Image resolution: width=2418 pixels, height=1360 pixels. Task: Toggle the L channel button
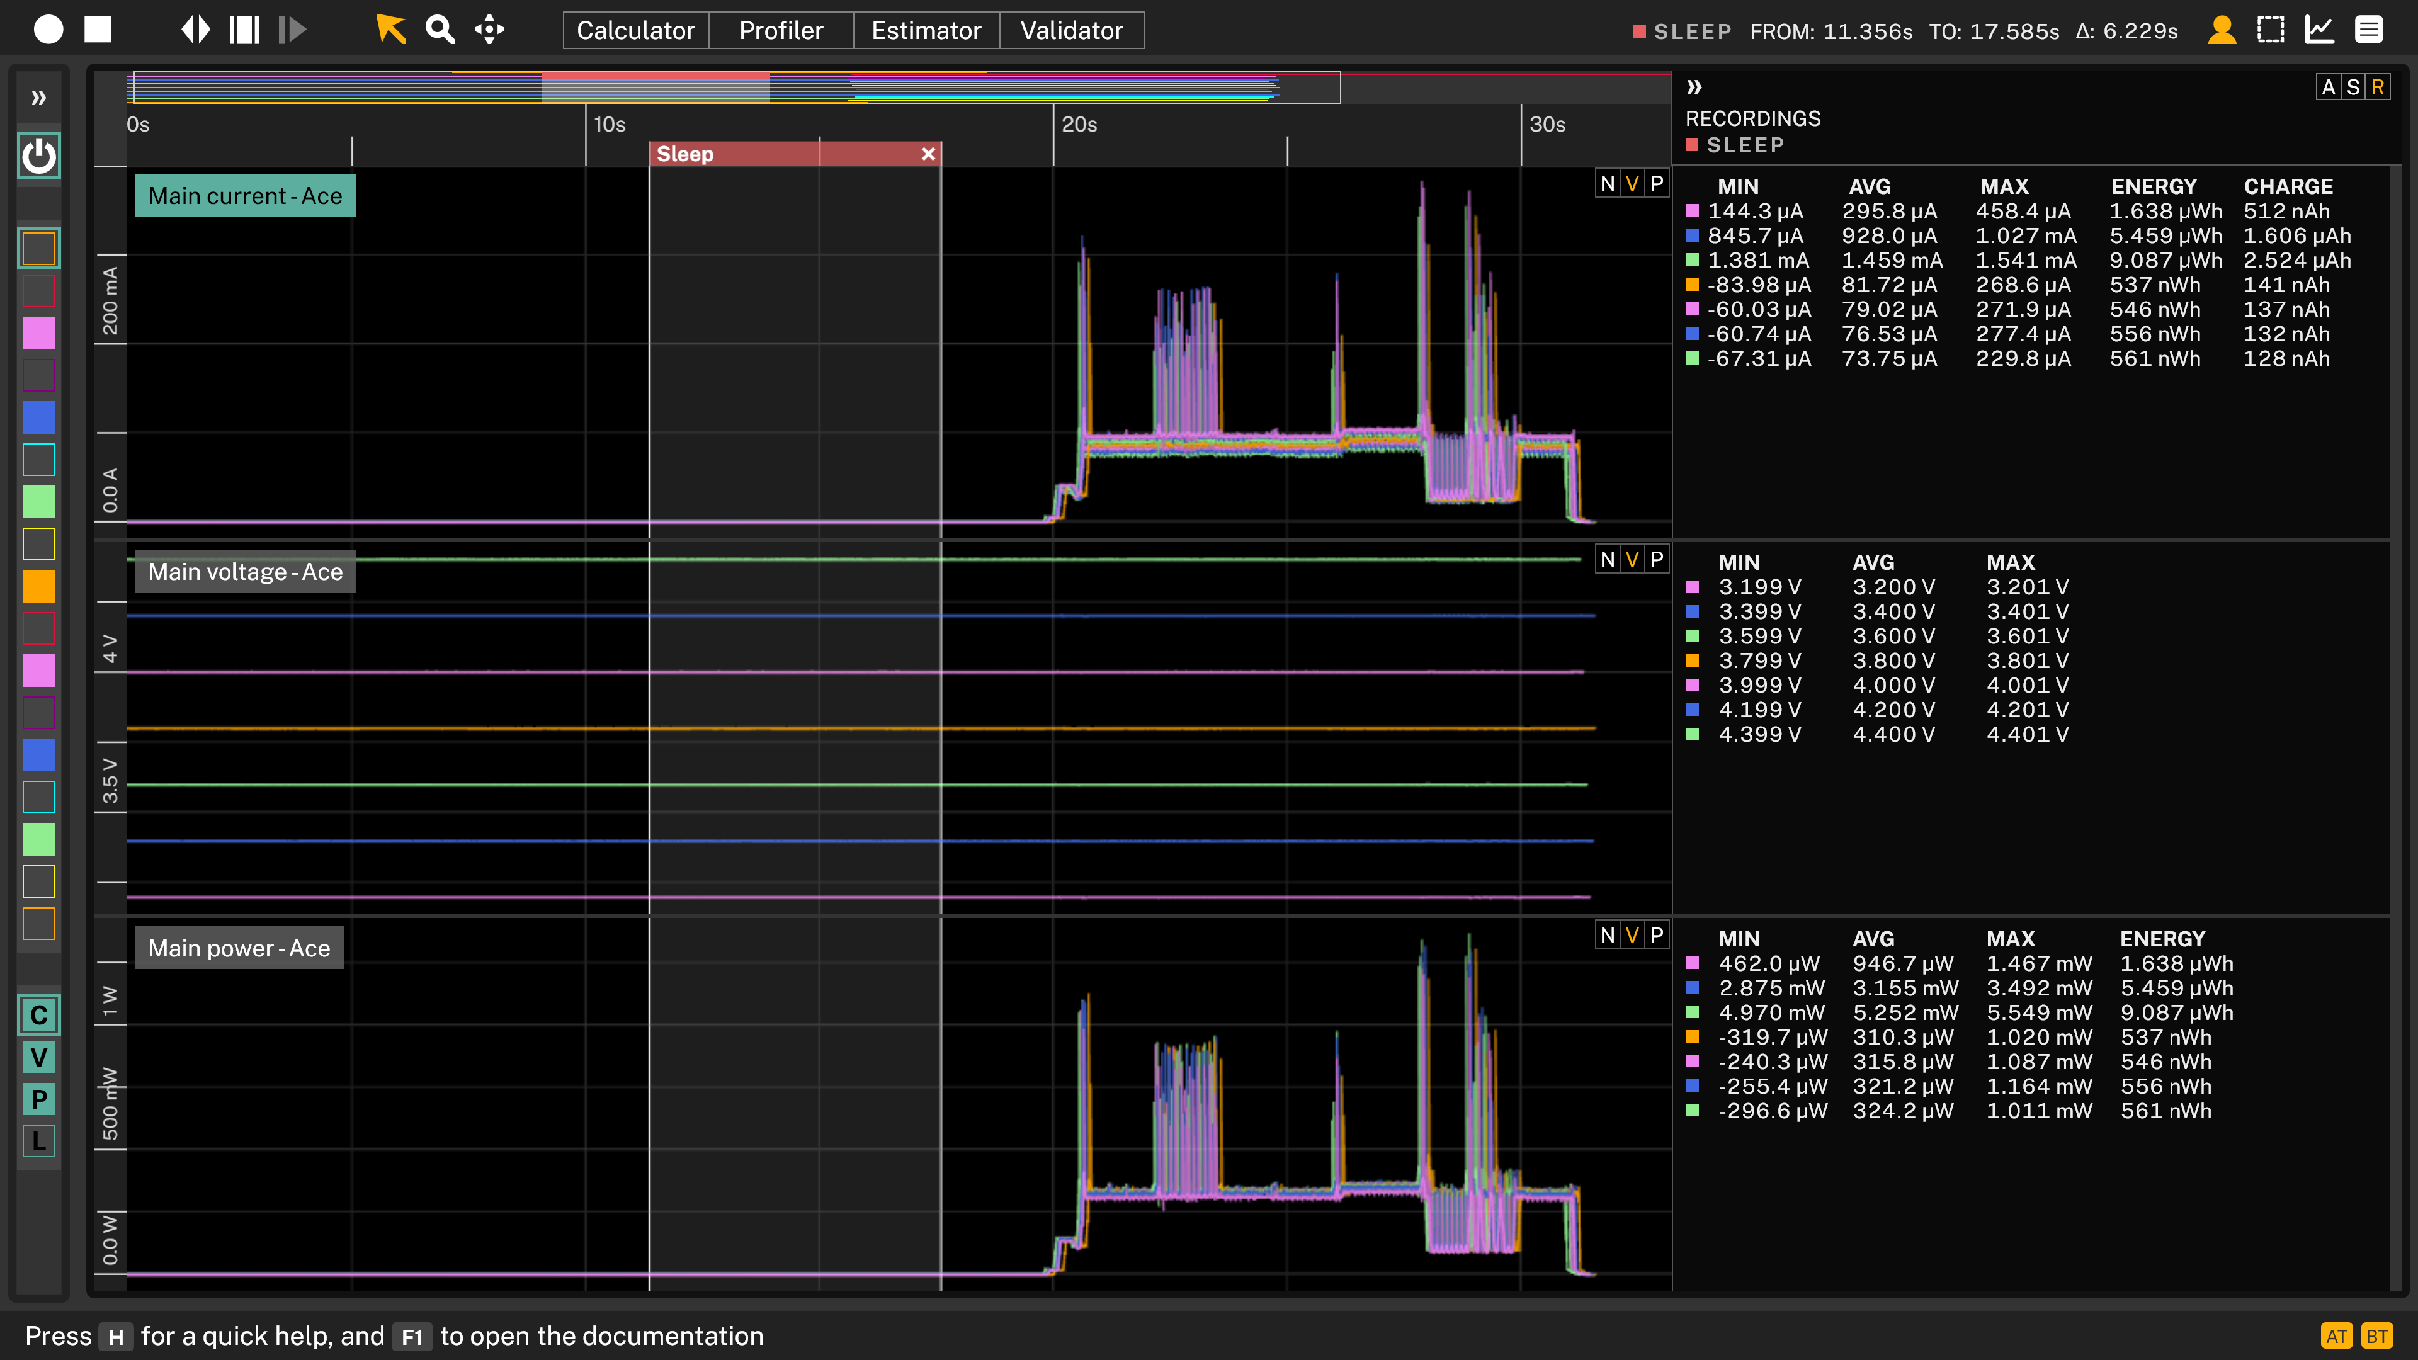[38, 1142]
